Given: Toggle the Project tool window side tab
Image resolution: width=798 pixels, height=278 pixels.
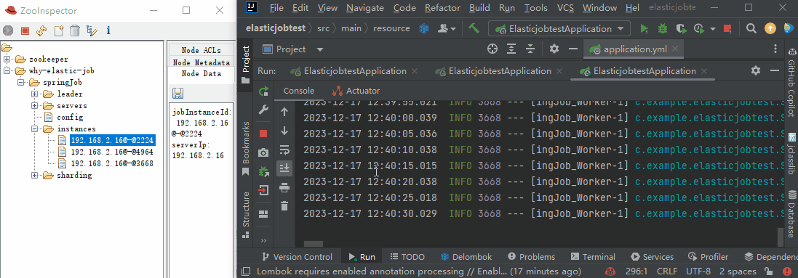Looking at the screenshot, I should point(246,65).
